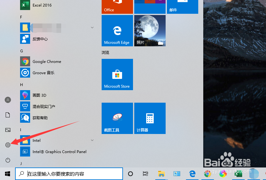Open the colorful pinwheel app on taskbar

223,174
